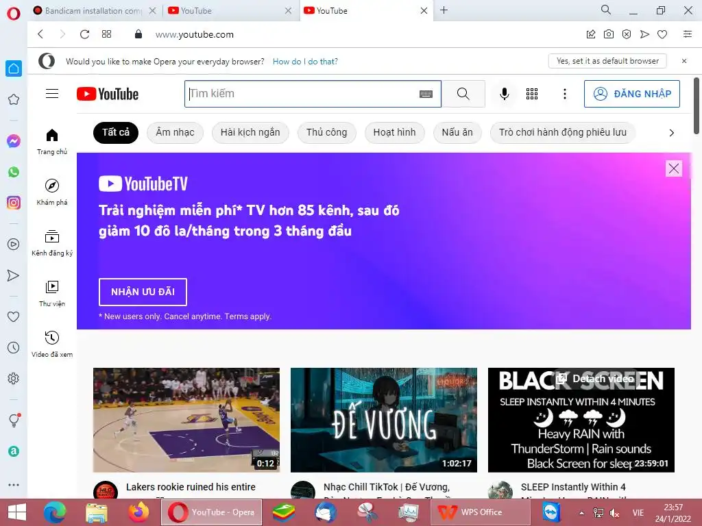Take a snapshot with camera icon
Image resolution: width=702 pixels, height=526 pixels.
(609, 34)
